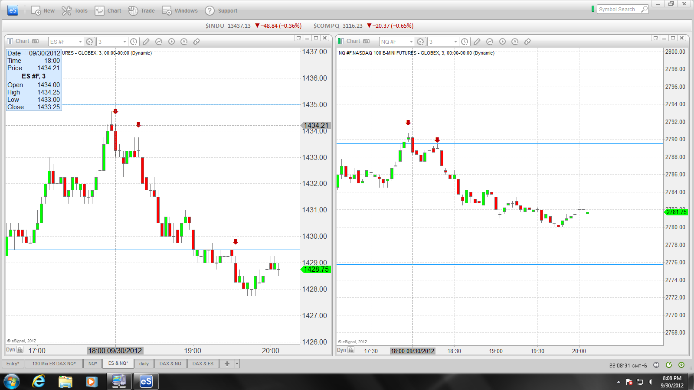
Task: Open the ES chart window options dropdown icon
Action: [x=298, y=38]
